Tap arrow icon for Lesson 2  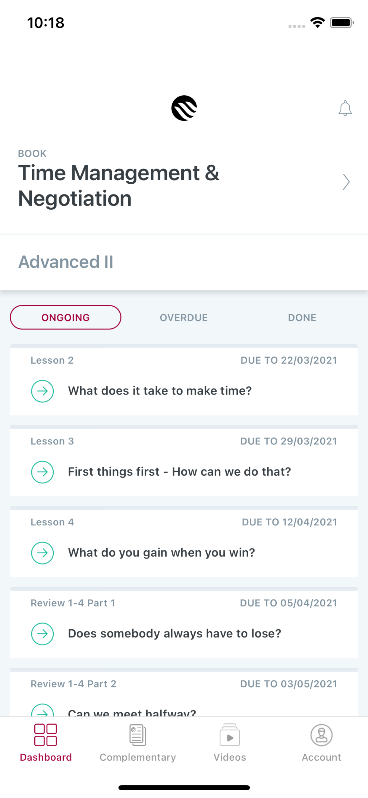[42, 391]
